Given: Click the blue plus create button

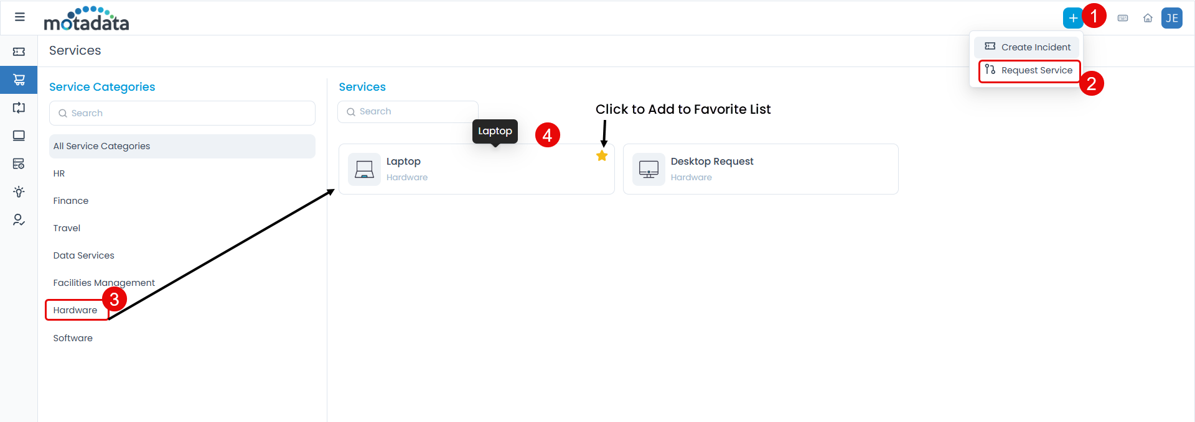Looking at the screenshot, I should pyautogui.click(x=1072, y=18).
